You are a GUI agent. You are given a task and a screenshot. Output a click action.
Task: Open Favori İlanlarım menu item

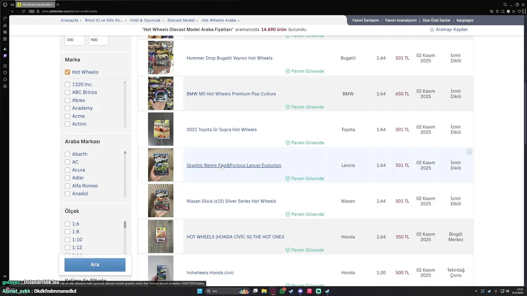[366, 20]
